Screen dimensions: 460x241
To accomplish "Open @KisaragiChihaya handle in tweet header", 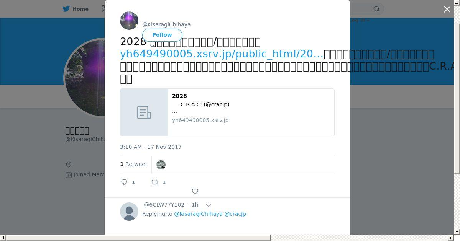I will 166,24.
